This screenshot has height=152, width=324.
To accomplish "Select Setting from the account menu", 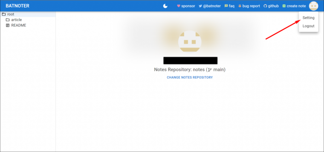I will (308, 18).
